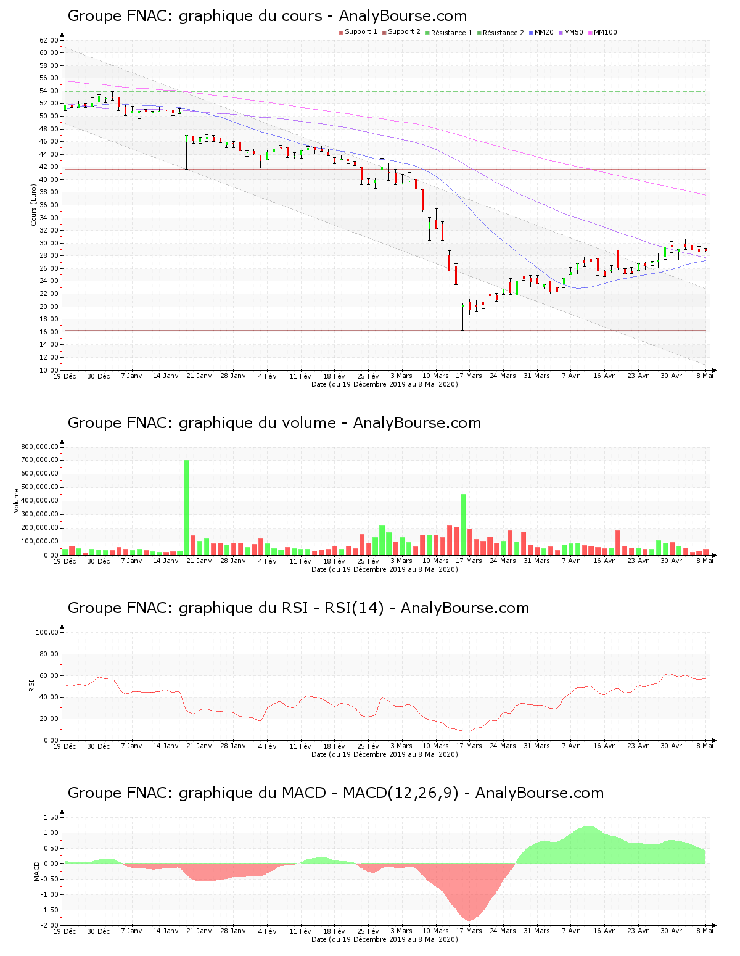
Task: Click the price chart date range caption
Action: (x=385, y=384)
